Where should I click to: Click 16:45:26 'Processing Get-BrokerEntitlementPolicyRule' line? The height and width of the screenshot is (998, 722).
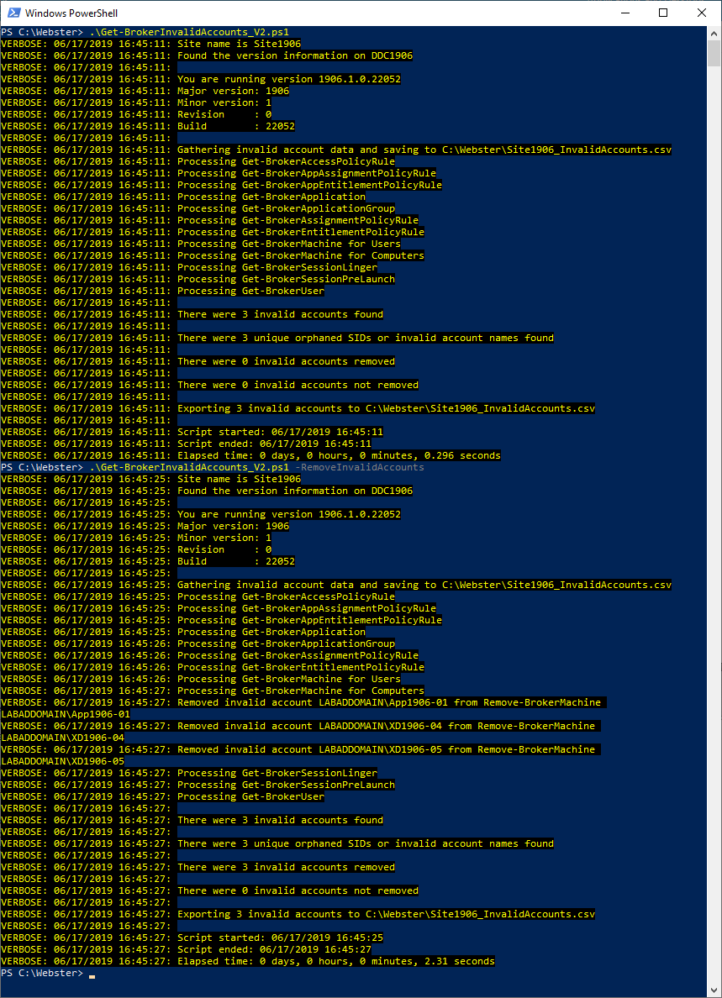point(213,667)
